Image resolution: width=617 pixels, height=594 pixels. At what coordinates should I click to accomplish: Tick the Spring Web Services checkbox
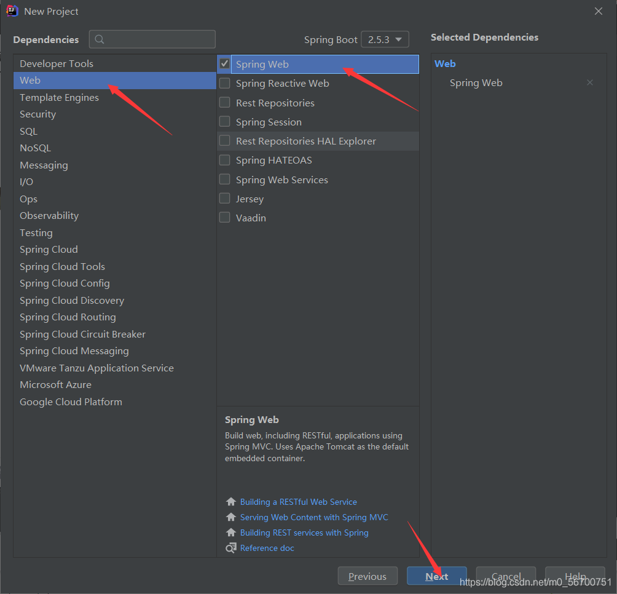point(225,179)
